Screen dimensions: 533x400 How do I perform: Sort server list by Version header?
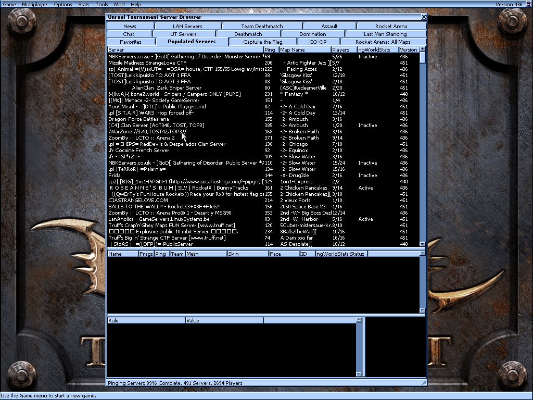[409, 49]
